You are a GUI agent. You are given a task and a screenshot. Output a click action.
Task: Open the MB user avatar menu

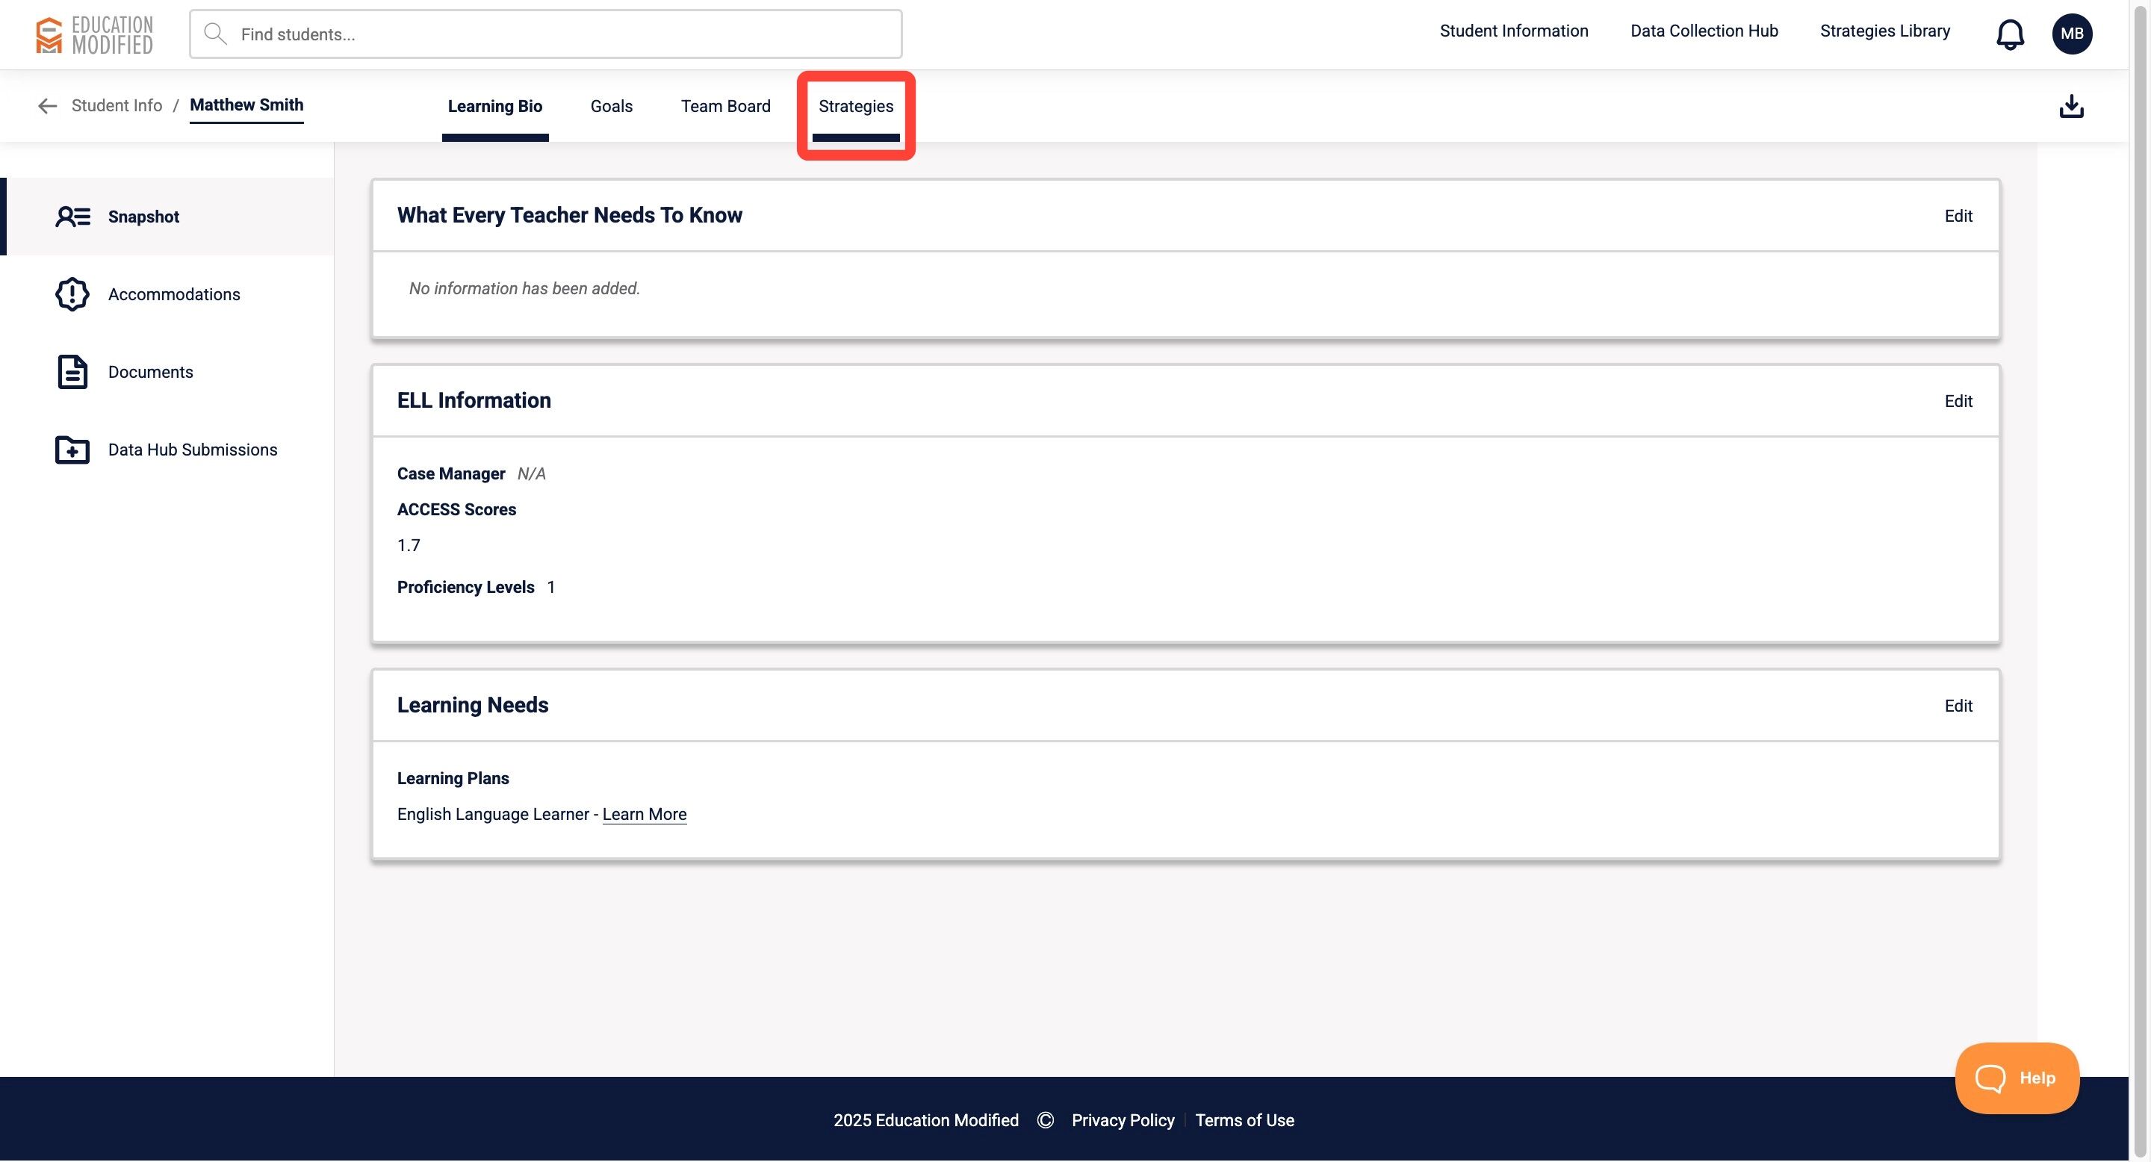pyautogui.click(x=2072, y=34)
